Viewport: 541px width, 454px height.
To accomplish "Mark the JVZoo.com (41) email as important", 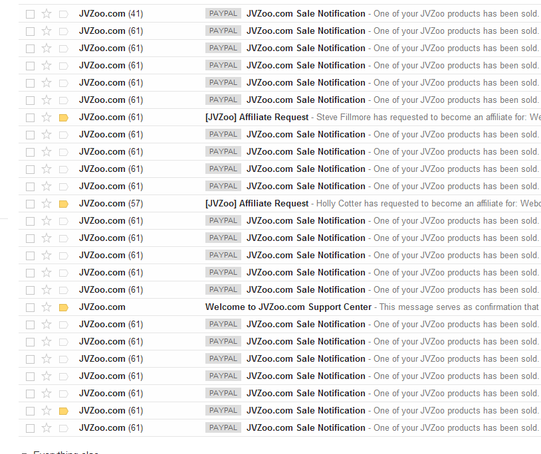I will [64, 14].
